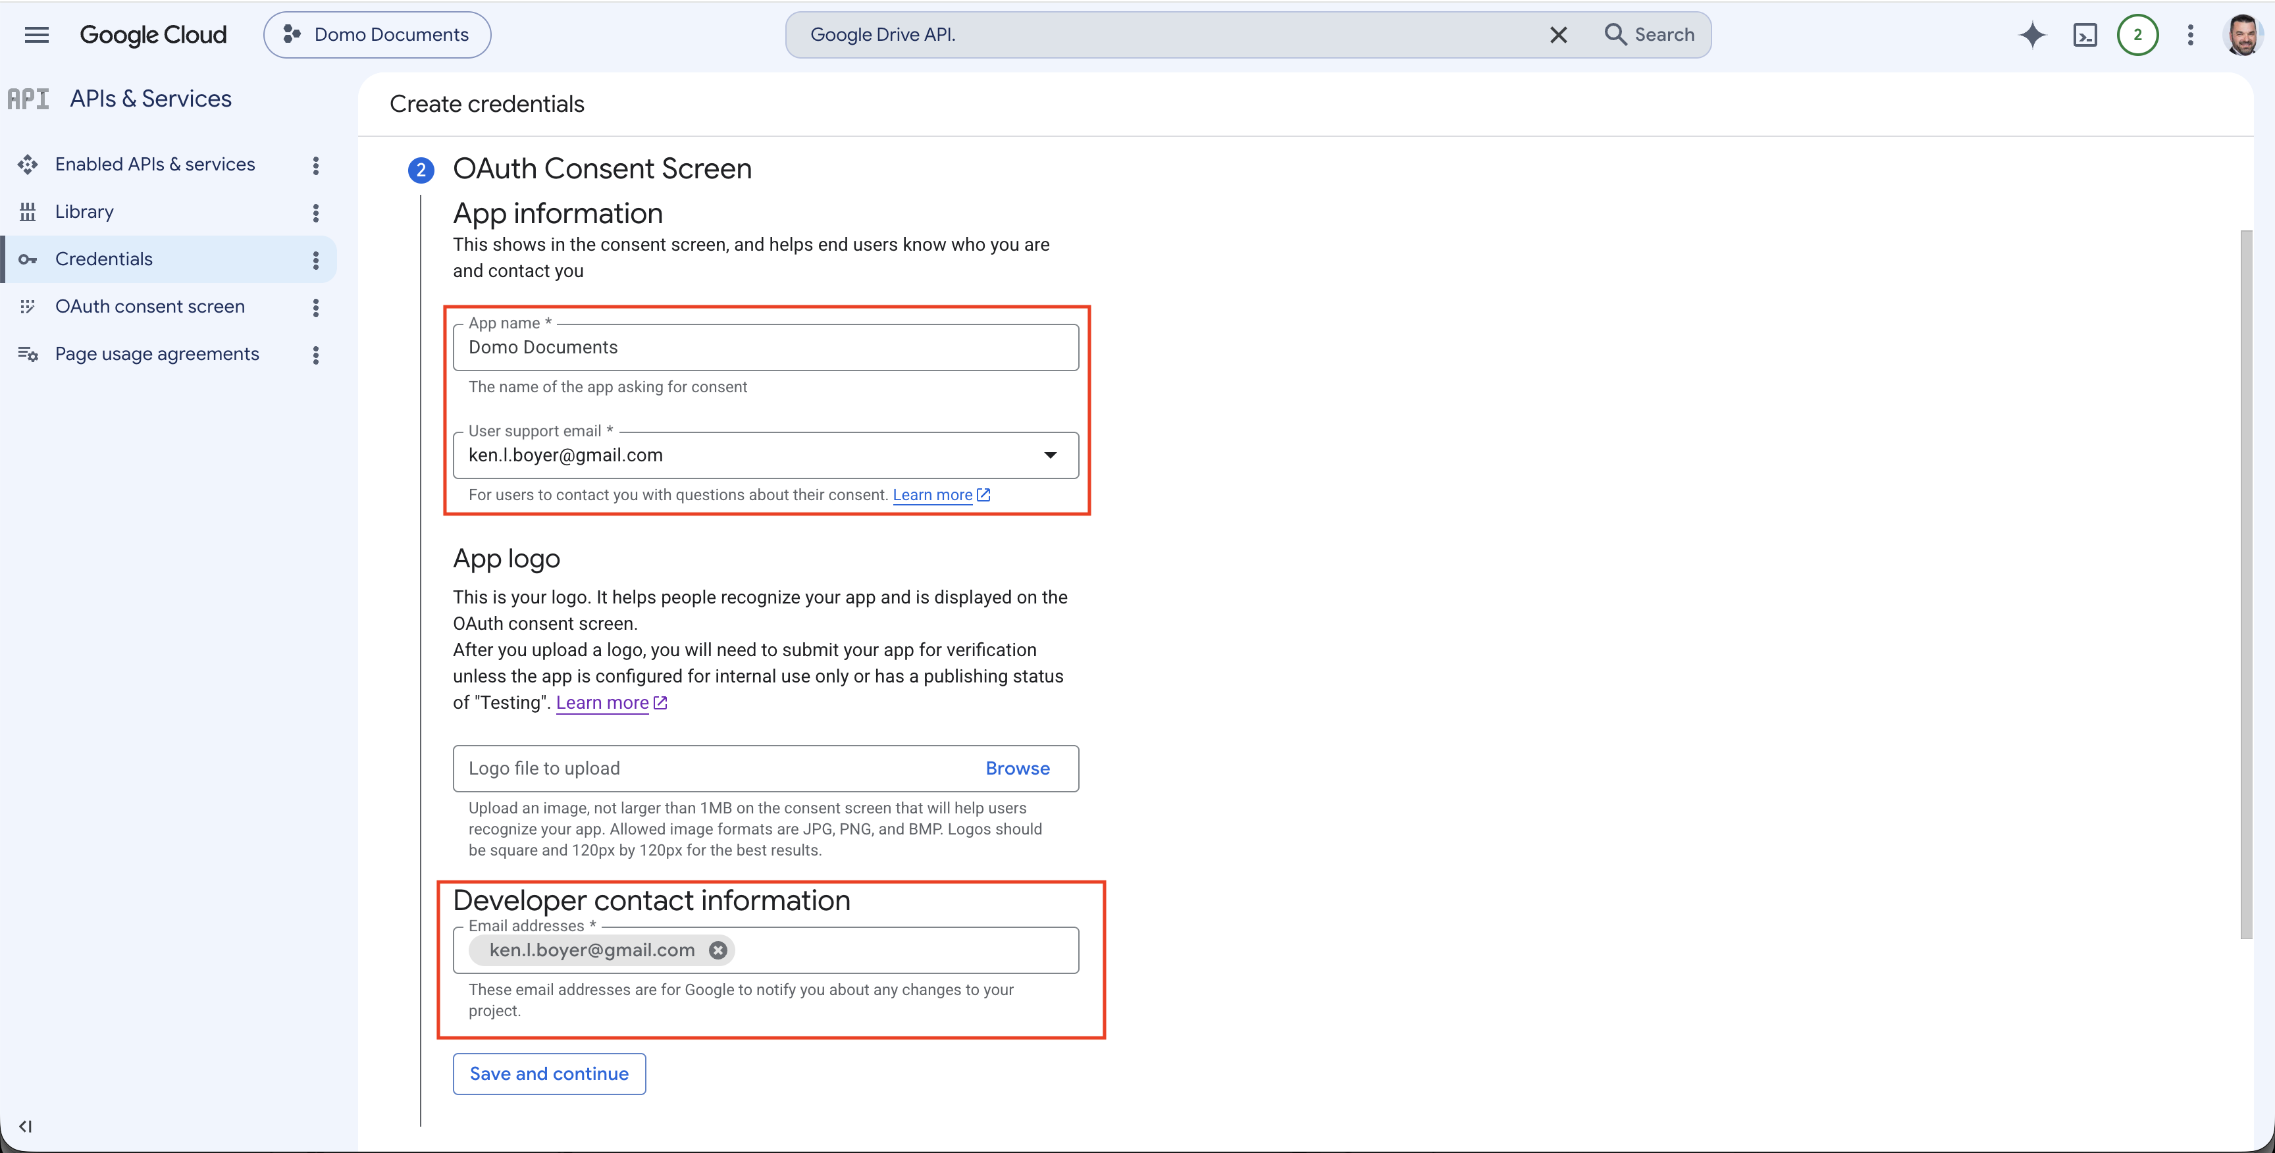The height and width of the screenshot is (1153, 2275).
Task: Open more options for OAuth consent screen
Action: pyautogui.click(x=315, y=307)
